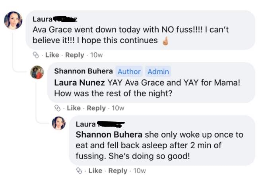Image resolution: width=264 pixels, height=180 pixels.
Task: Click Laura's profile picture on the top comment
Action: click(x=13, y=20)
